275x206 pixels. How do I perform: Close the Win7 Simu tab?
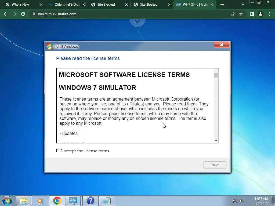coord(212,5)
